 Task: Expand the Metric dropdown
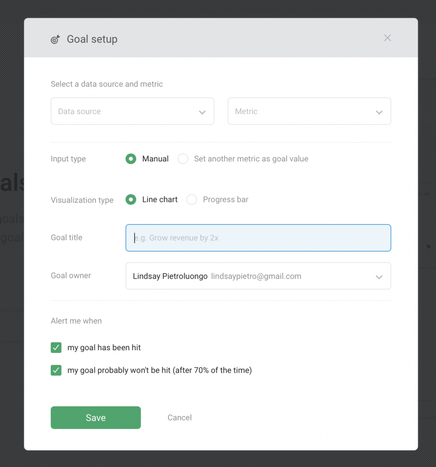(309, 111)
